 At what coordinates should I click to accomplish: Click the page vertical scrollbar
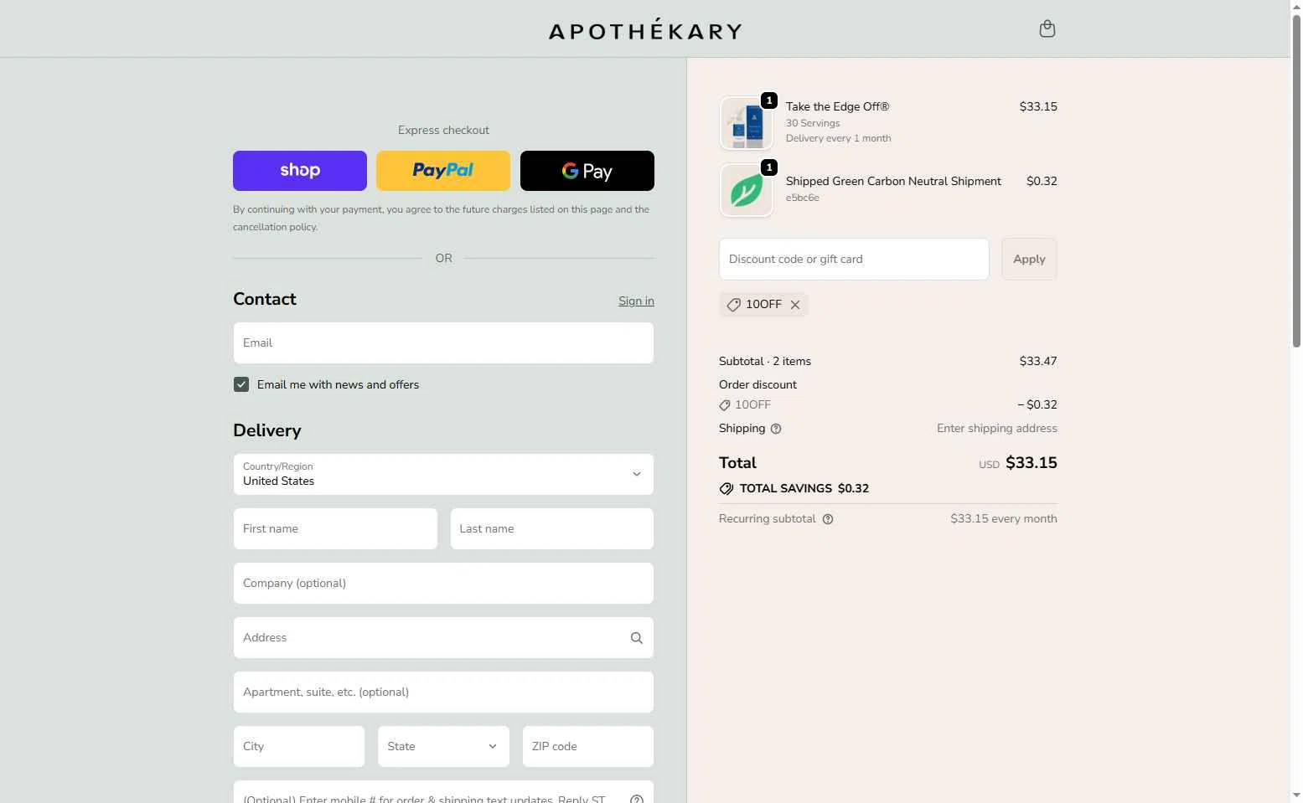tap(1296, 180)
